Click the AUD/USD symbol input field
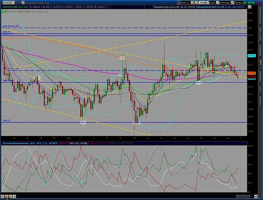The width and height of the screenshot is (263, 200). pos(8,3)
